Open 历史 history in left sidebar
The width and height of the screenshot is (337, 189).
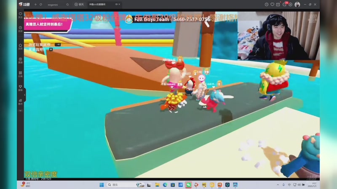[20, 29]
